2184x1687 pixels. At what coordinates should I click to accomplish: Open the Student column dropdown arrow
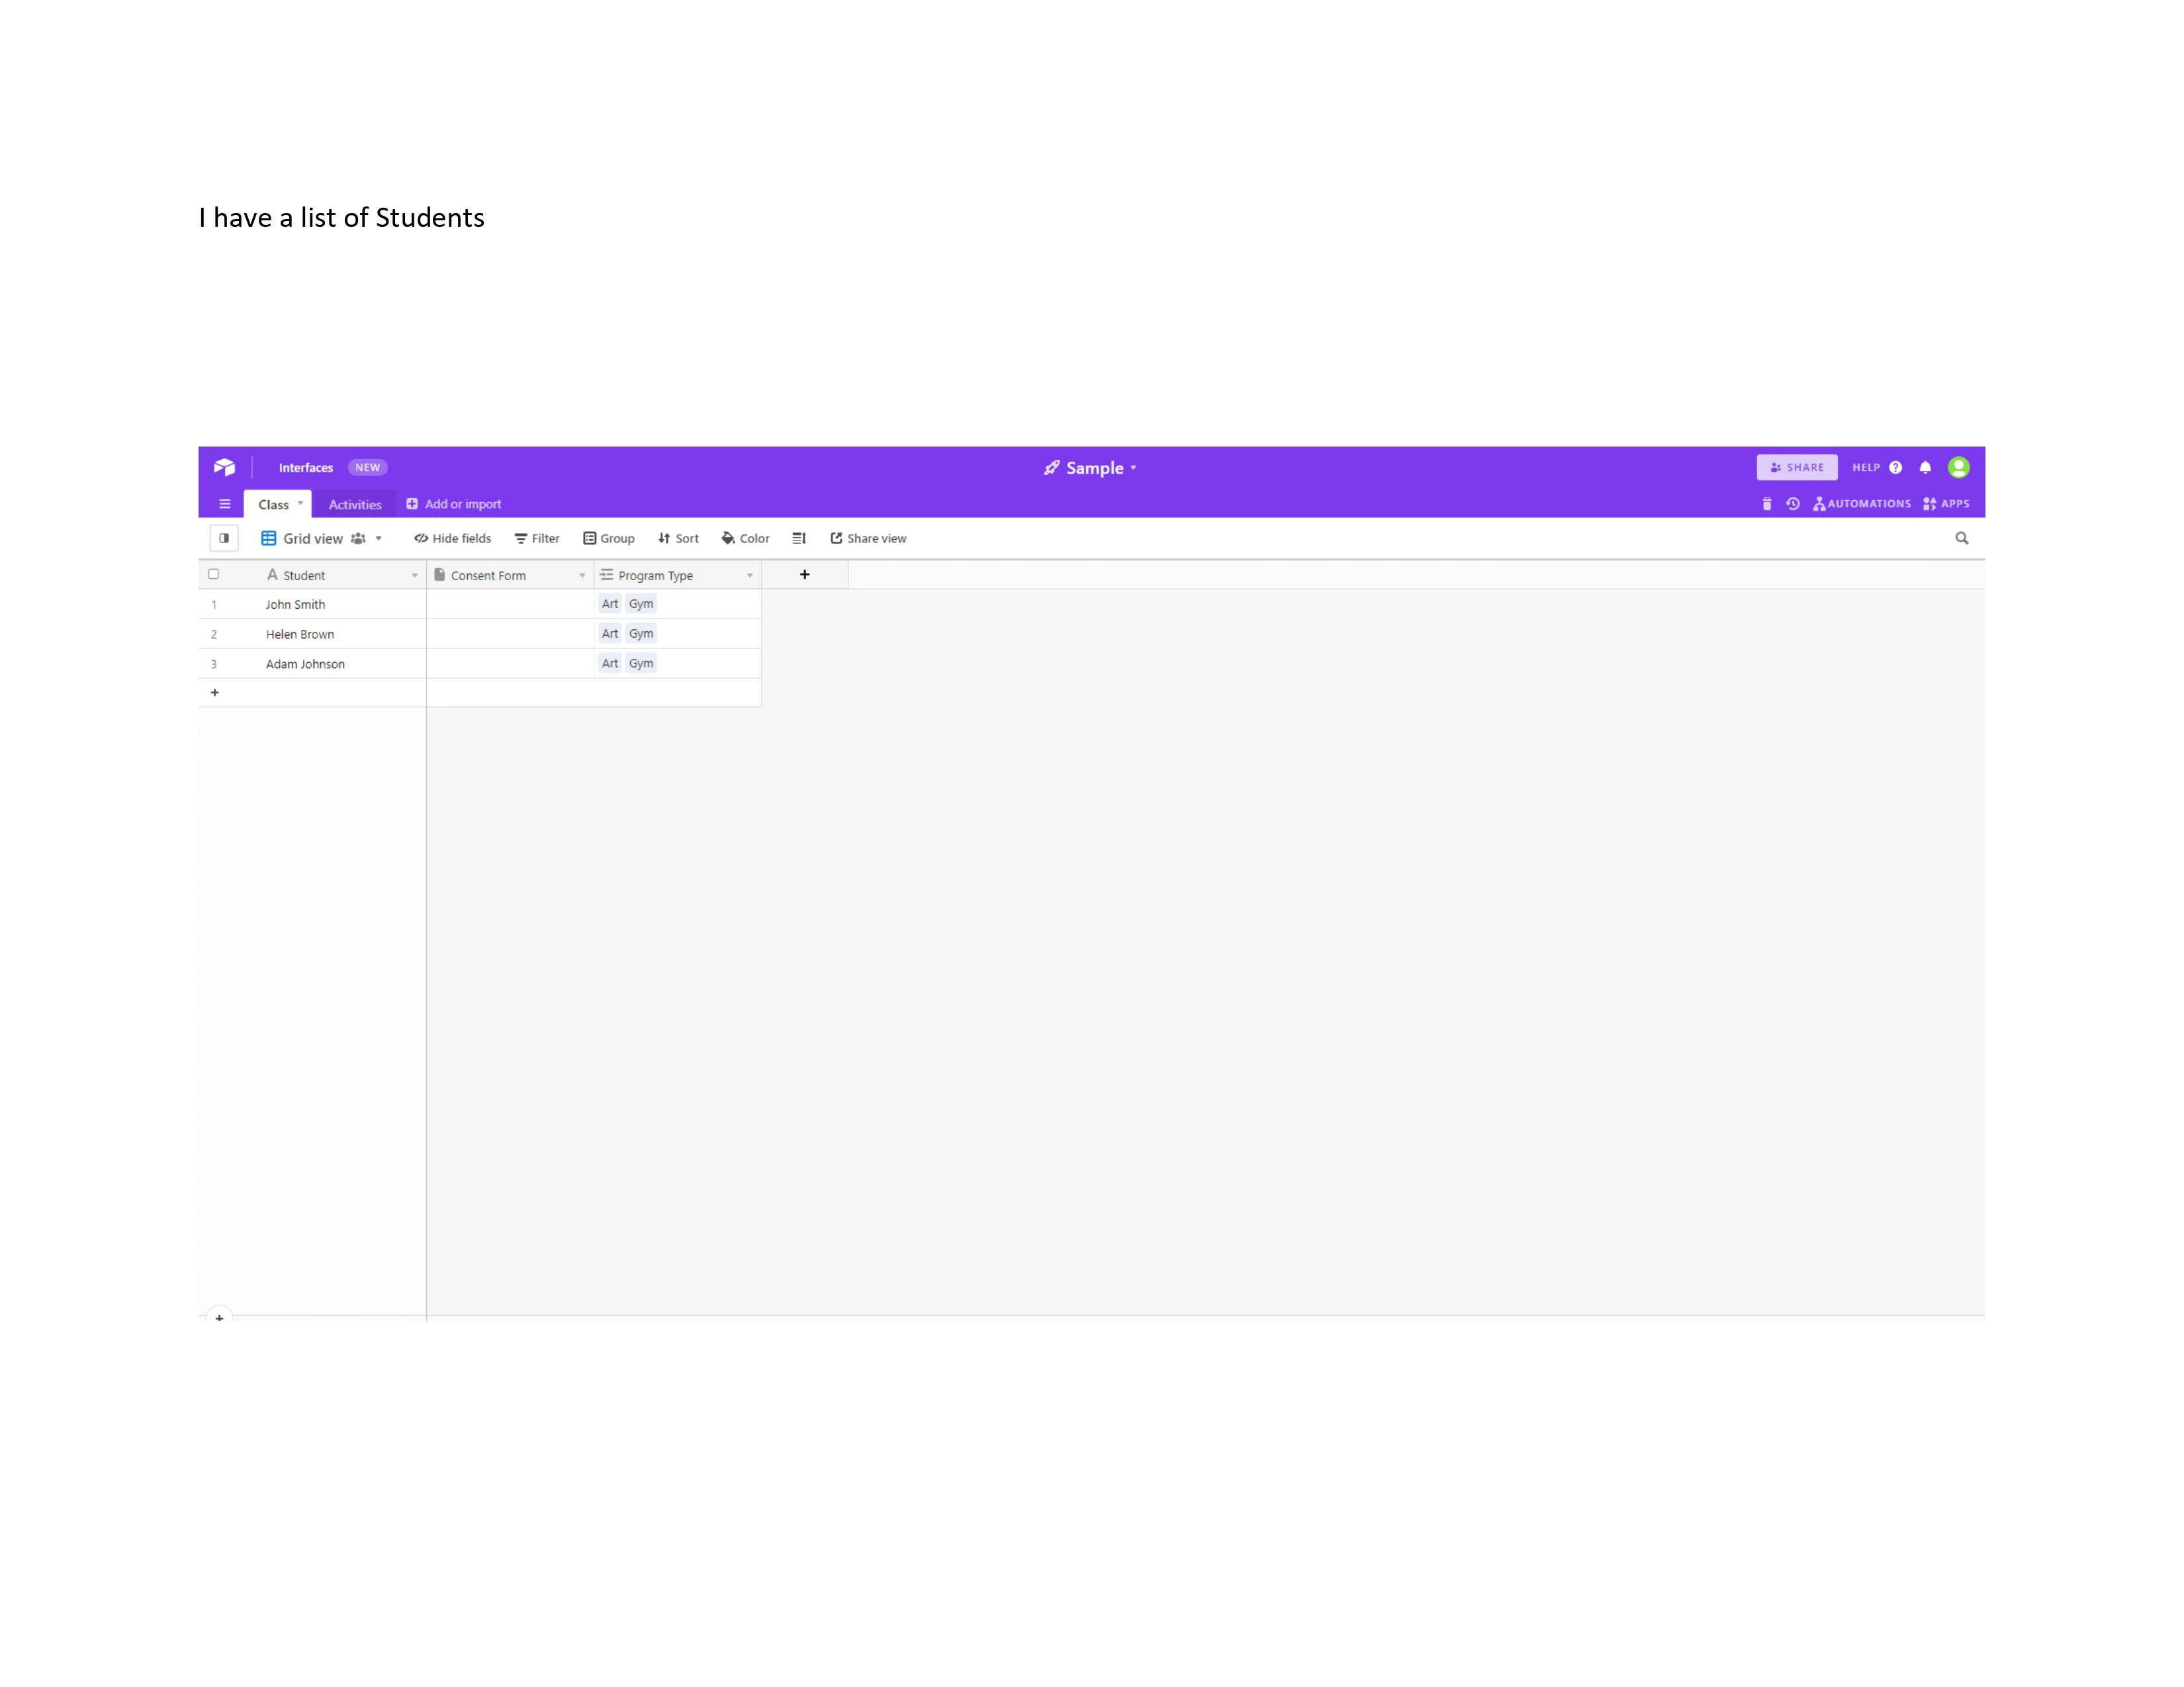[x=415, y=576]
